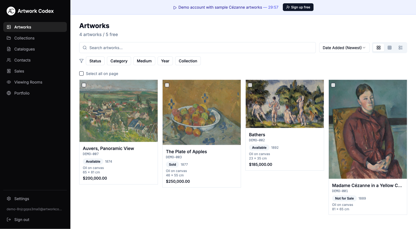Switch to the Artworks section
This screenshot has height=229, width=416.
point(23,27)
